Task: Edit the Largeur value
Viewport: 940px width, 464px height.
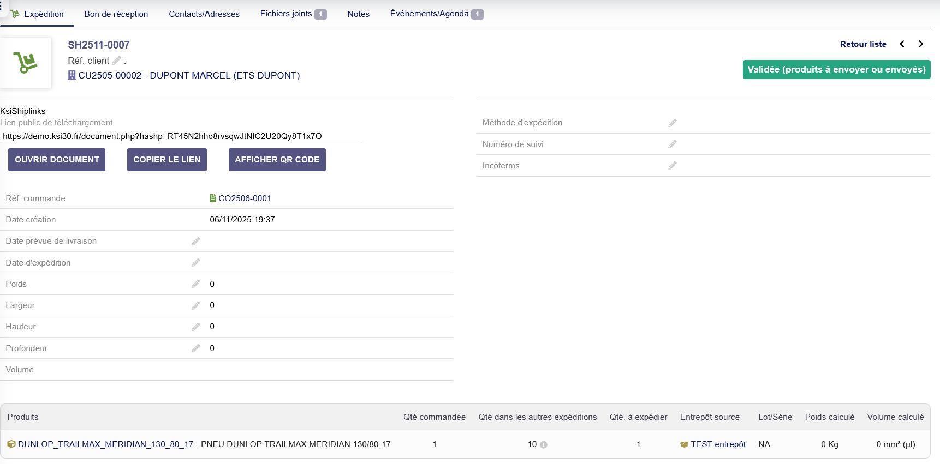Action: pos(196,305)
